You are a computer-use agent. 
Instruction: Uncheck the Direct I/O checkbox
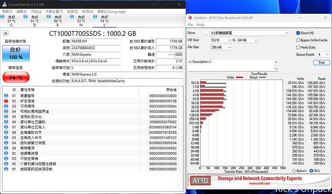298,33
